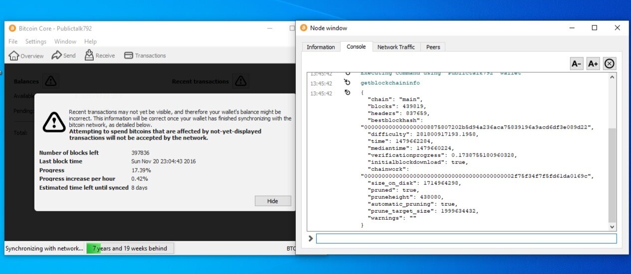The width and height of the screenshot is (631, 274).
Task: Click the '"warnings": ""' line
Action: click(x=392, y=218)
